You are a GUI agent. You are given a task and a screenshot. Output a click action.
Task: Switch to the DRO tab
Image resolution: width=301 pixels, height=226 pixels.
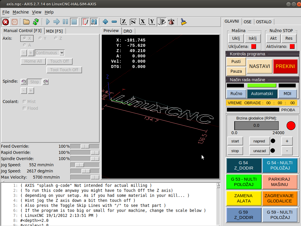click(128, 31)
